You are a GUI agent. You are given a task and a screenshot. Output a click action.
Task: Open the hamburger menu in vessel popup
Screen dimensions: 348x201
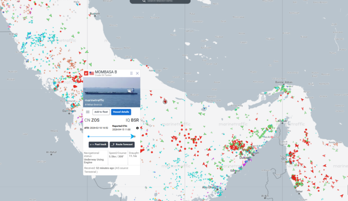(88, 112)
